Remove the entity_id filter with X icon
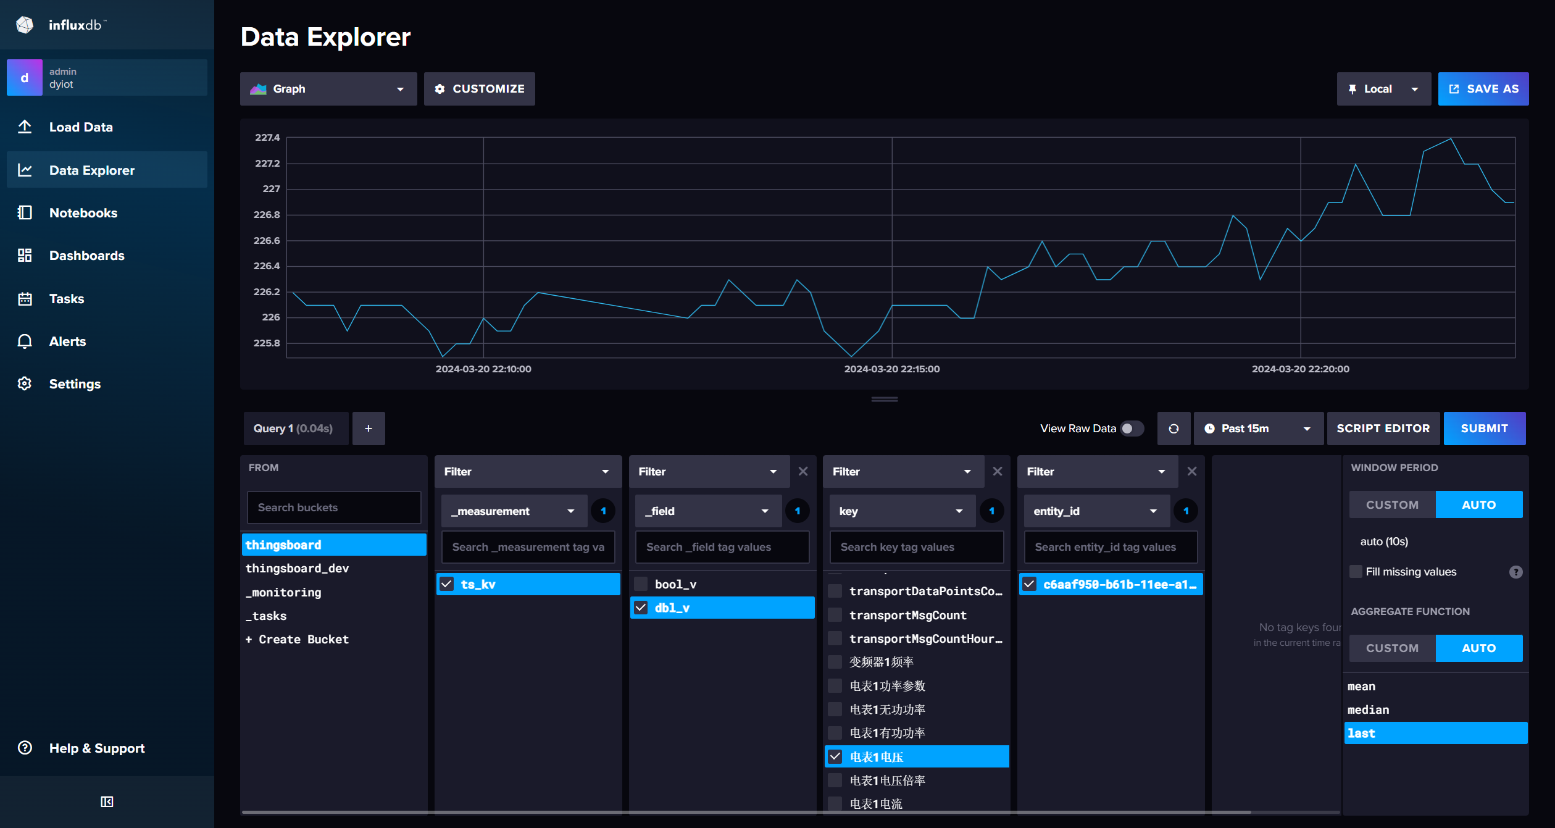This screenshot has height=828, width=1555. [x=1192, y=472]
